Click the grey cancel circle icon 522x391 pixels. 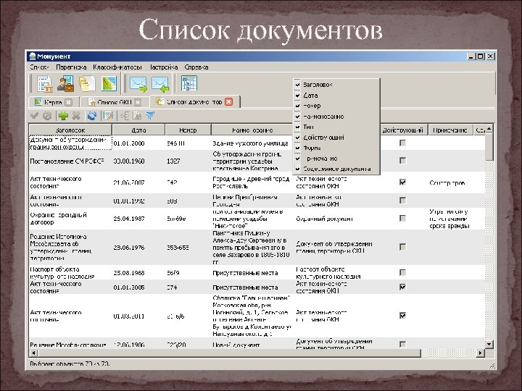pyautogui.click(x=47, y=116)
